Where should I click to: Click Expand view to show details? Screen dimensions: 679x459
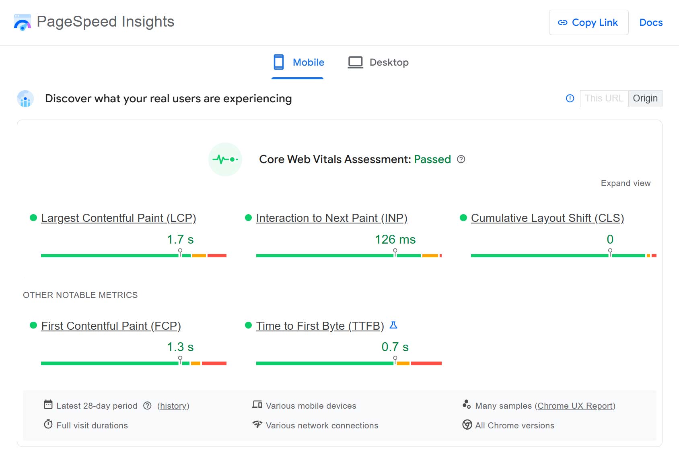(626, 183)
